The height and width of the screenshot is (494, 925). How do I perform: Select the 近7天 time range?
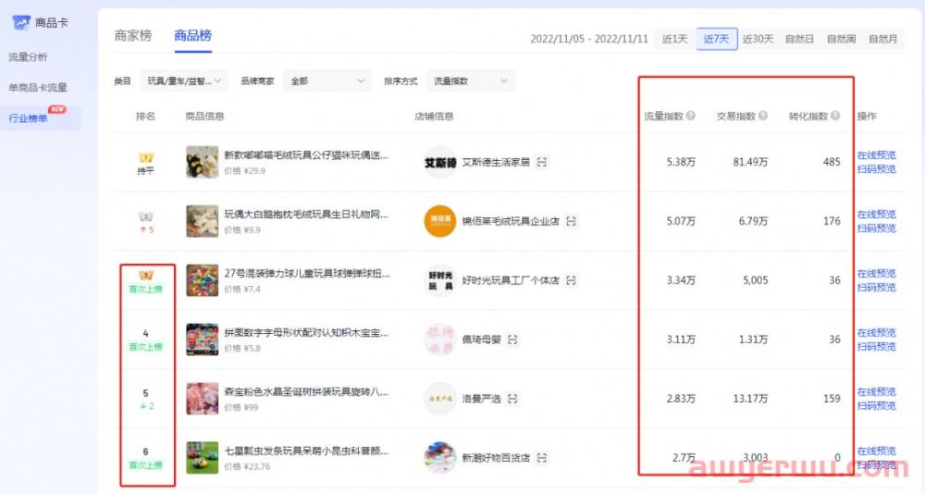point(716,39)
